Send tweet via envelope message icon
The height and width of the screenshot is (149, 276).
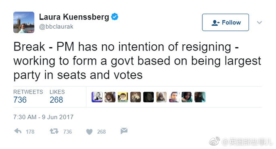[x=124, y=131]
